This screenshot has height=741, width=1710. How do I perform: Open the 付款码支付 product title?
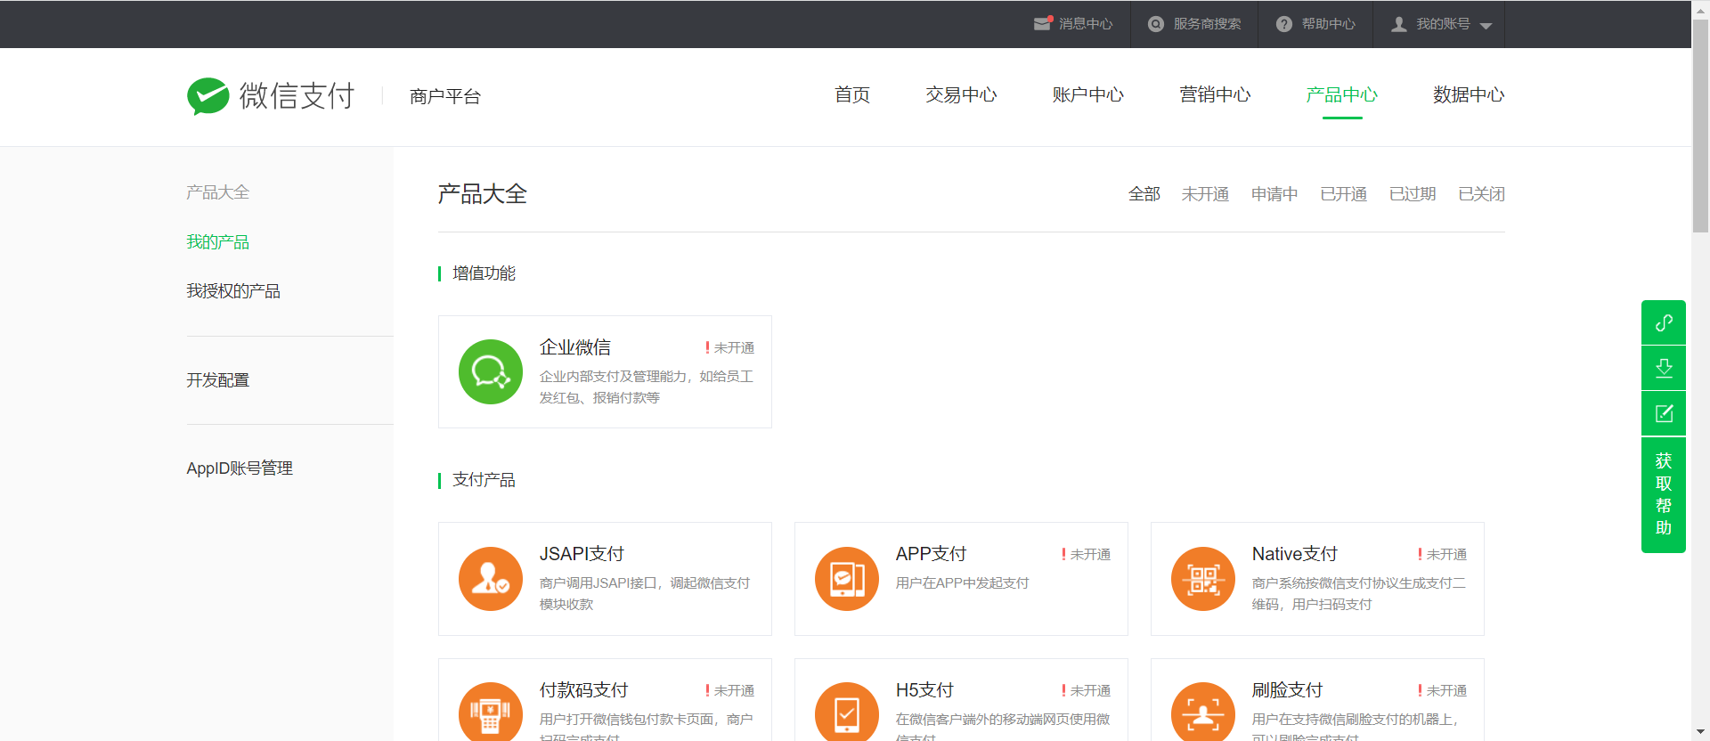click(584, 690)
